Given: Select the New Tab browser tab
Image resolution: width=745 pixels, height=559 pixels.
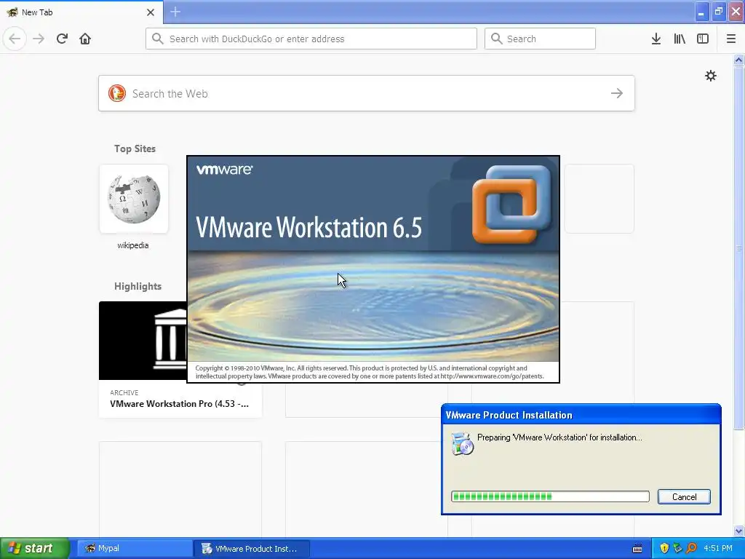Looking at the screenshot, I should click(81, 12).
